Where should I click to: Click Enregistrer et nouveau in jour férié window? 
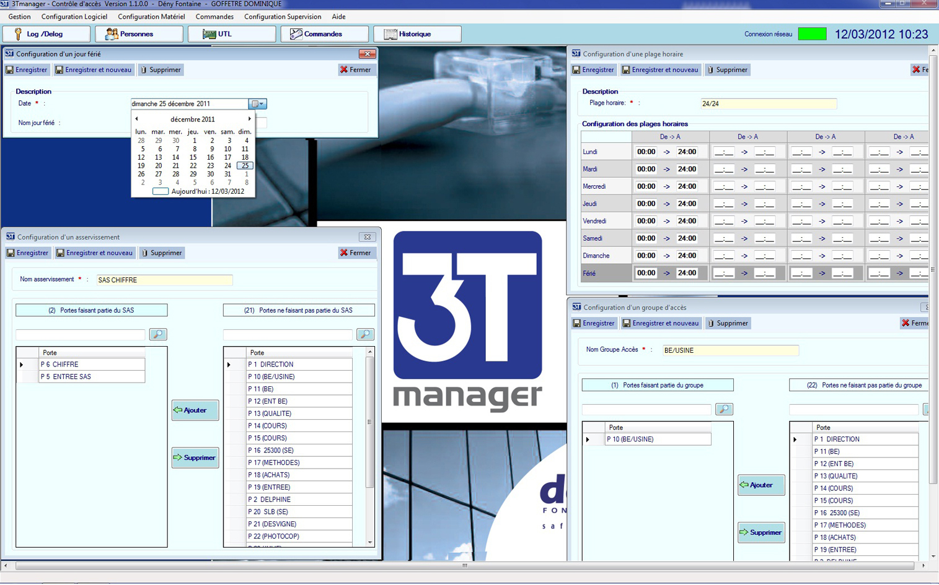[94, 70]
